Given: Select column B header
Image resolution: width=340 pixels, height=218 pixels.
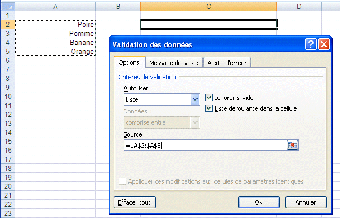Looking at the screenshot, I should click(118, 7).
